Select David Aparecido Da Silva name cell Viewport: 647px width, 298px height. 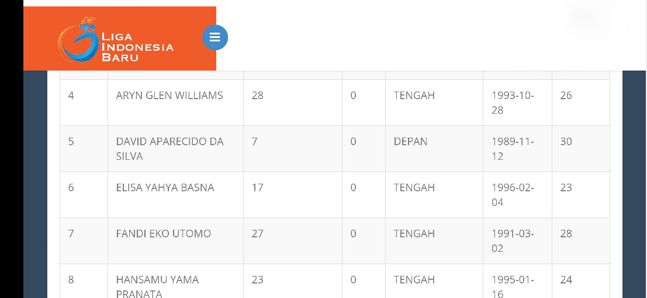[x=176, y=149]
